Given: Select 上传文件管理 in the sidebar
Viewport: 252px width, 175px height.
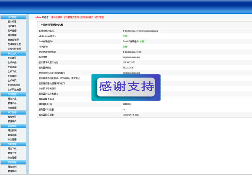Looking at the screenshot, I should 14,49.
